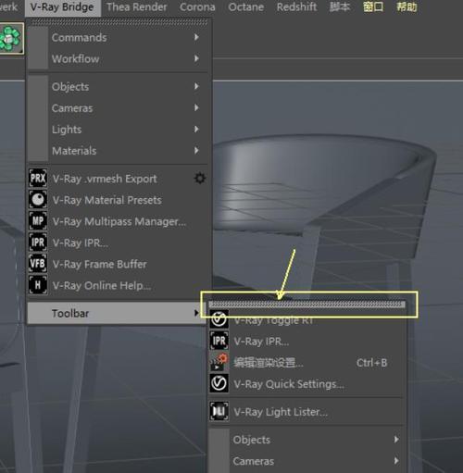The height and width of the screenshot is (473, 463).
Task: Choose V-Ray Online Help
Action: tap(118, 285)
